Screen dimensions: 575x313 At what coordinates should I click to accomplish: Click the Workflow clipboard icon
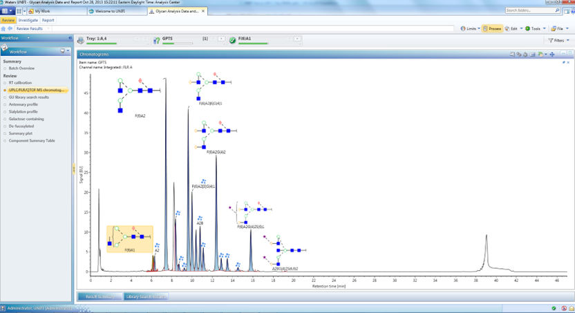(x=4, y=47)
